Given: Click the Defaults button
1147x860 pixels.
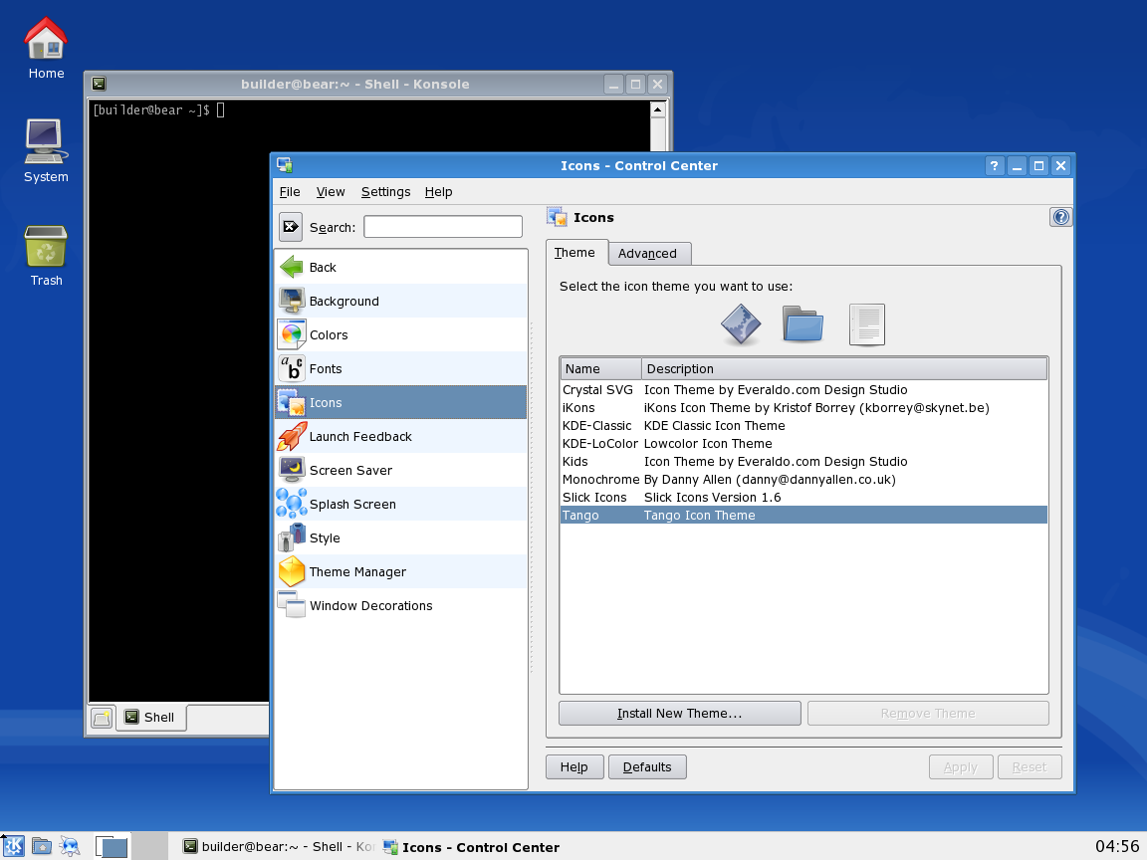Looking at the screenshot, I should [x=647, y=766].
